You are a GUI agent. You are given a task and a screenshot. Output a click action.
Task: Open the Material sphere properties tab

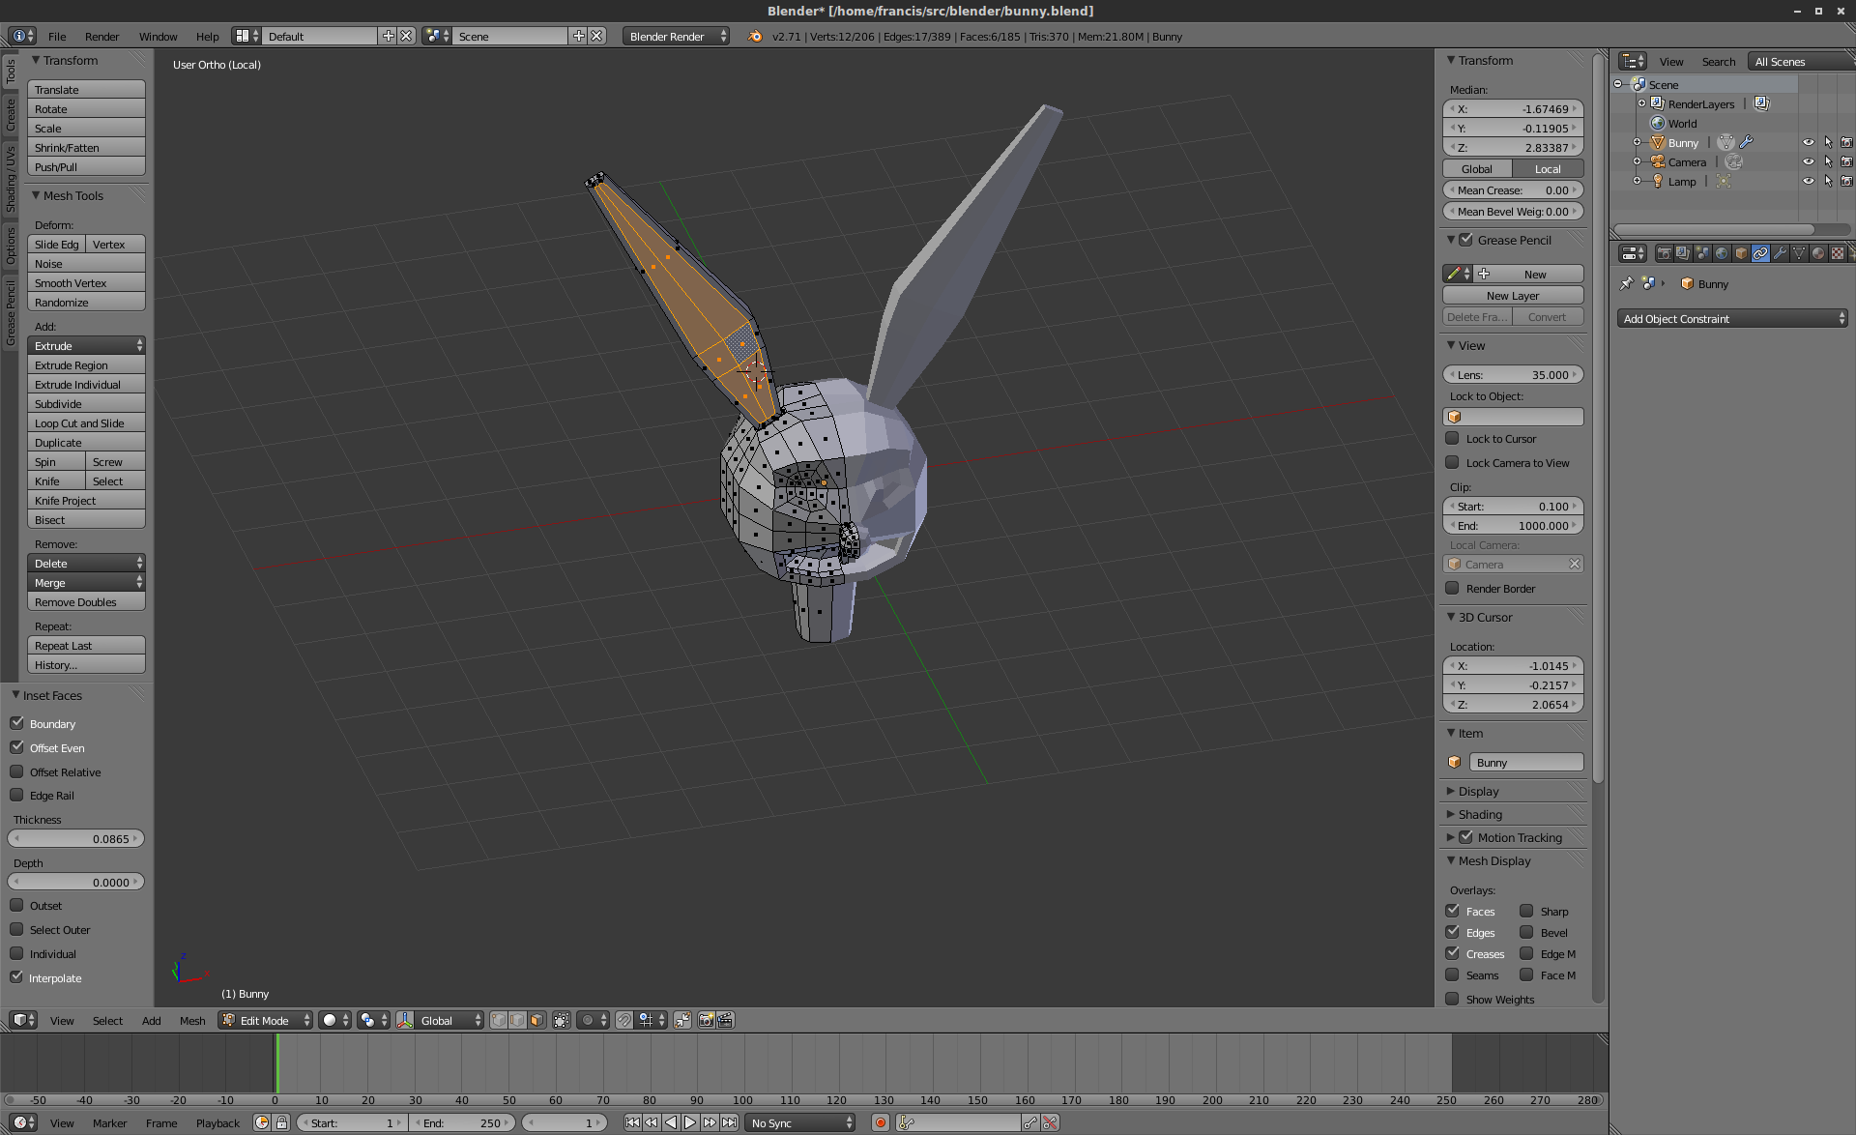pos(1818,253)
